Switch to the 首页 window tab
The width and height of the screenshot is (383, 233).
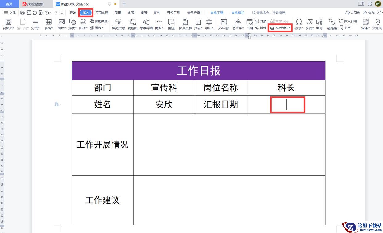9,4
